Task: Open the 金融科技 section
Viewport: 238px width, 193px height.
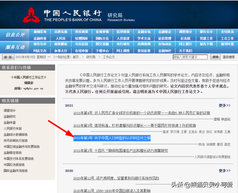Action: coord(40,38)
